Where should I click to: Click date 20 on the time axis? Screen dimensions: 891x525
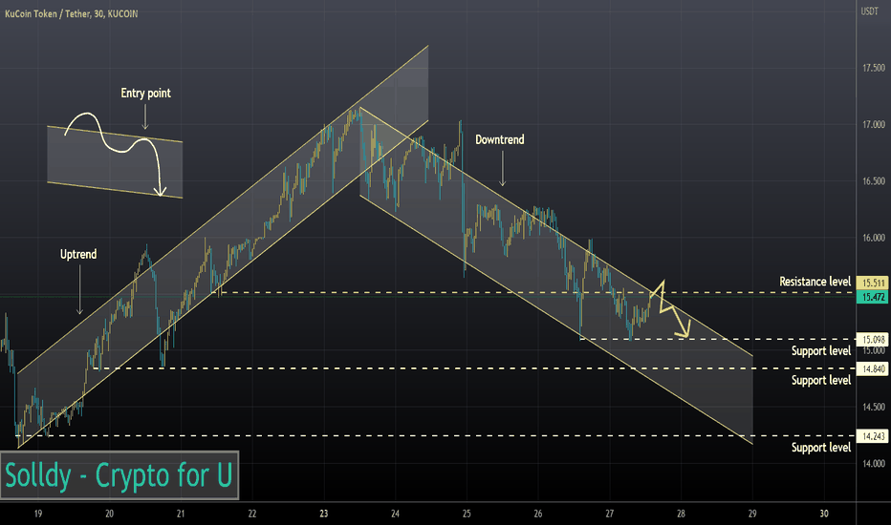click(x=109, y=514)
